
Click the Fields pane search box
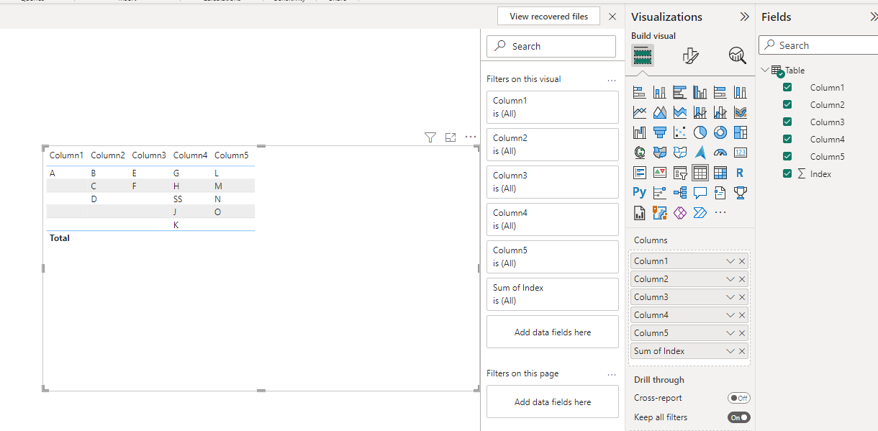tap(818, 45)
